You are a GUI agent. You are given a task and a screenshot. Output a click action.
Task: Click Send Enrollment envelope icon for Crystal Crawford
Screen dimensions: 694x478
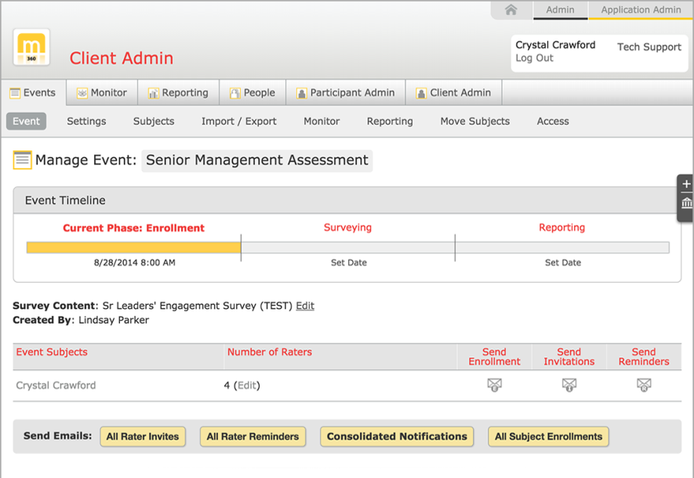pyautogui.click(x=494, y=385)
